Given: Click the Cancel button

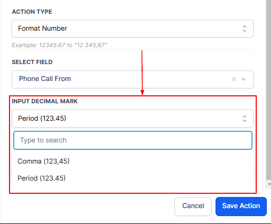Looking at the screenshot, I should tap(193, 207).
